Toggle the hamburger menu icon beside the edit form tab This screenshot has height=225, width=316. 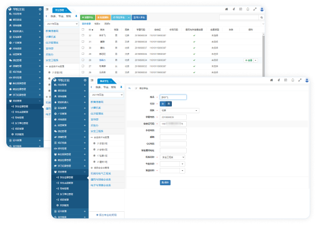point(92,80)
